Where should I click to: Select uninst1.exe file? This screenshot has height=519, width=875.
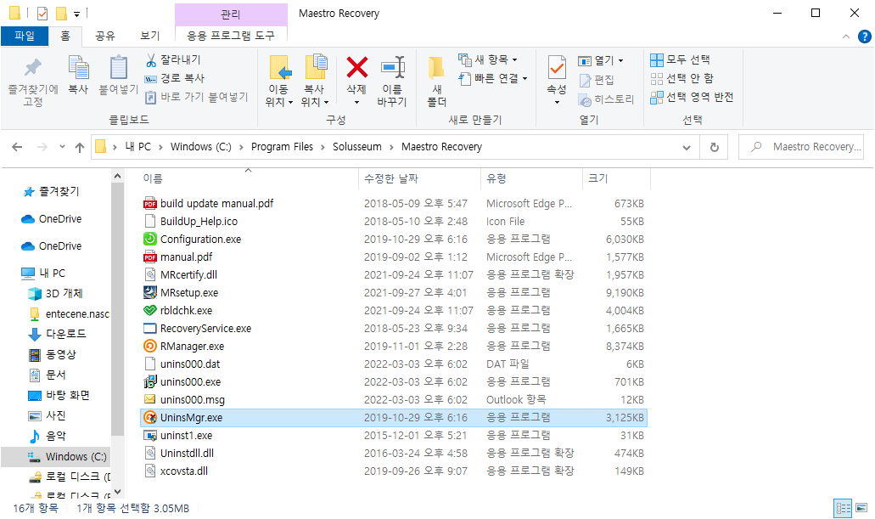pyautogui.click(x=186, y=435)
